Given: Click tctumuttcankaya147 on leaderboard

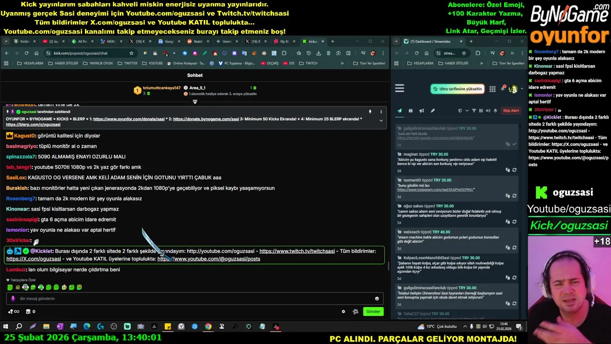Looking at the screenshot, I should 162,88.
